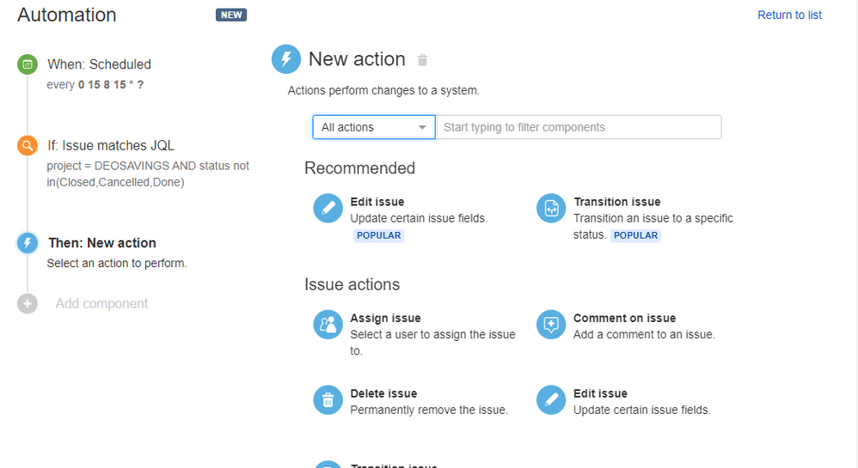The image size is (858, 468).
Task: Click 'Select an action to perform.' text
Action: 117,264
